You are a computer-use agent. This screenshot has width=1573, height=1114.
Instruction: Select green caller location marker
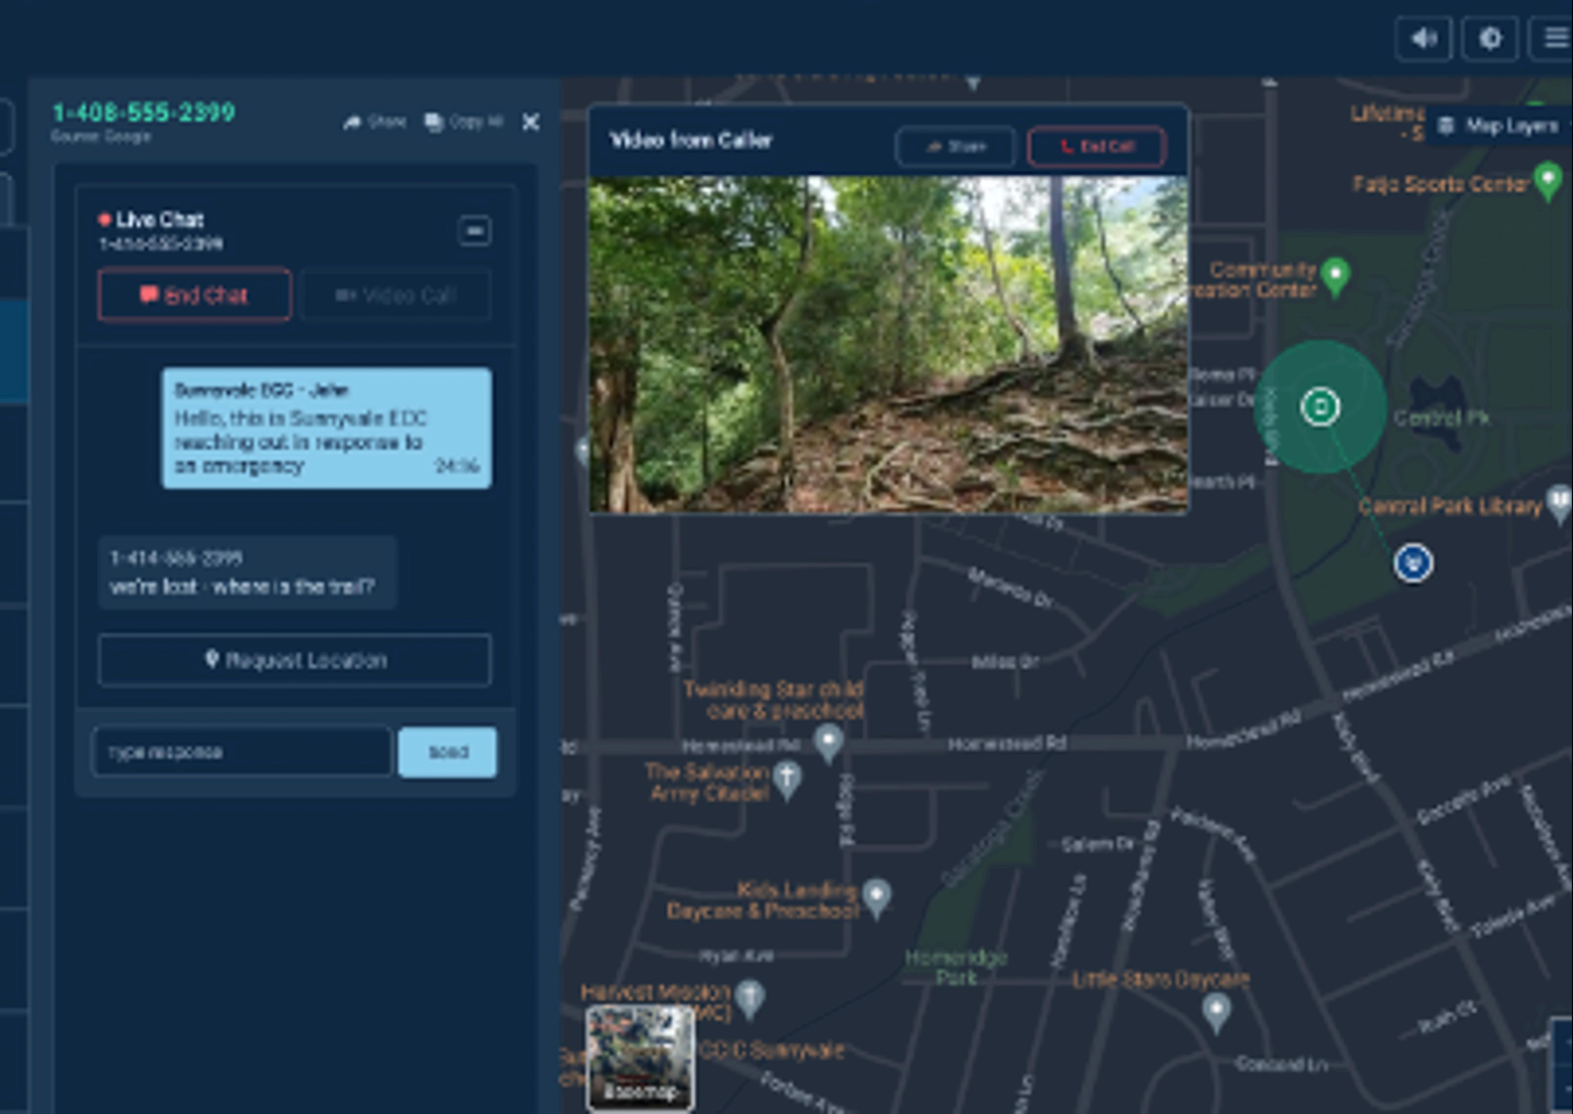pos(1320,407)
